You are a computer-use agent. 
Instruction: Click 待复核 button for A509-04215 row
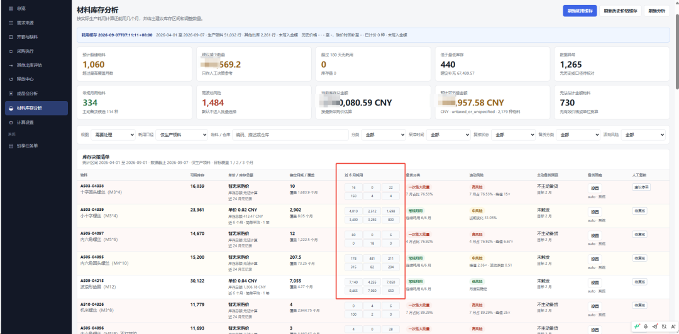click(639, 282)
